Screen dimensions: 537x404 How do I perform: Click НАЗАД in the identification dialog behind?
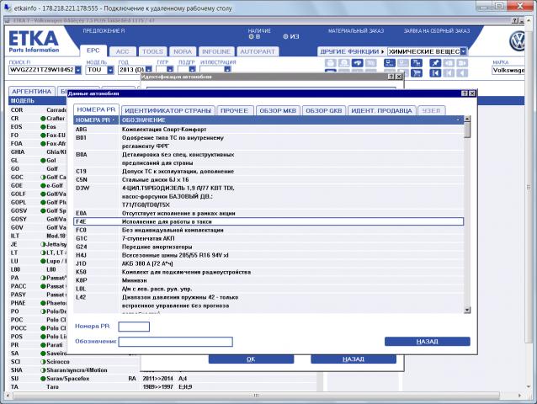click(x=354, y=359)
